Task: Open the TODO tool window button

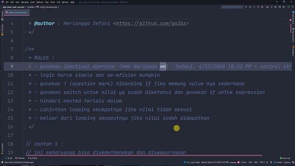Action: [x=33, y=158]
